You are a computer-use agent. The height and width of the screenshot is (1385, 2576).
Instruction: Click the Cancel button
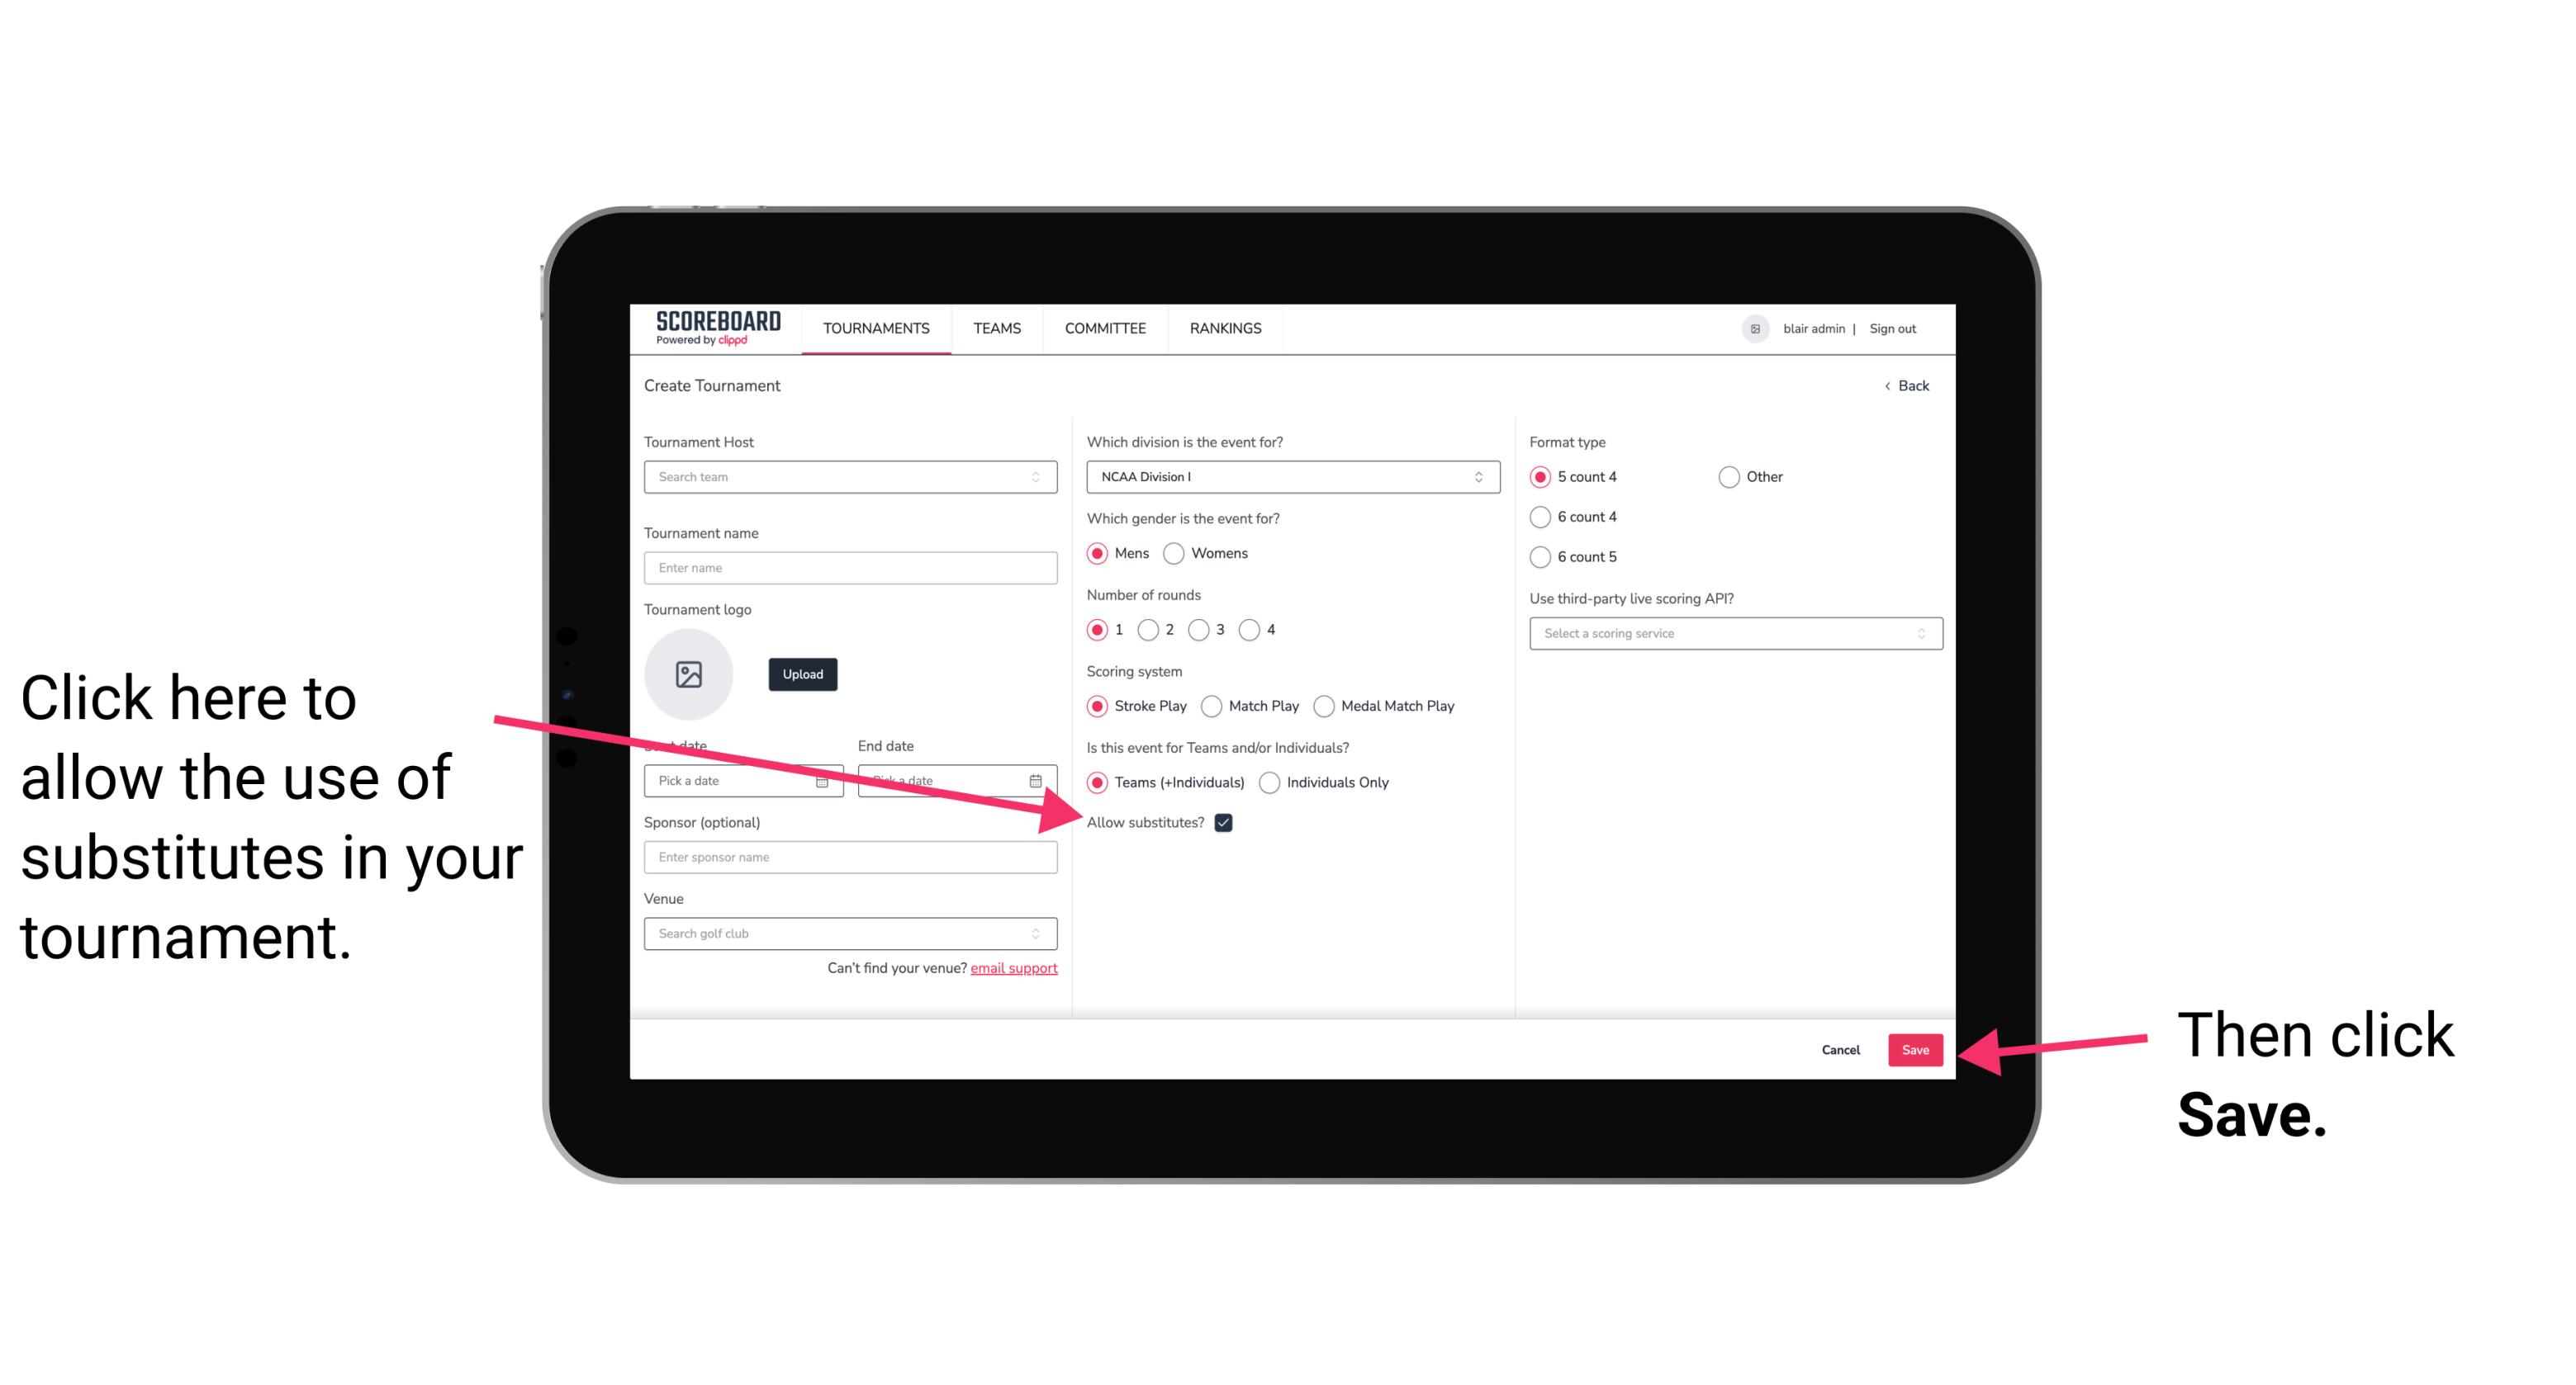coord(1841,1047)
